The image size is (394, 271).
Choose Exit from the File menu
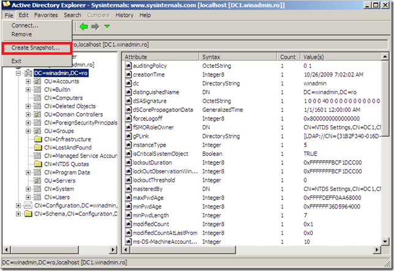[x=16, y=61]
